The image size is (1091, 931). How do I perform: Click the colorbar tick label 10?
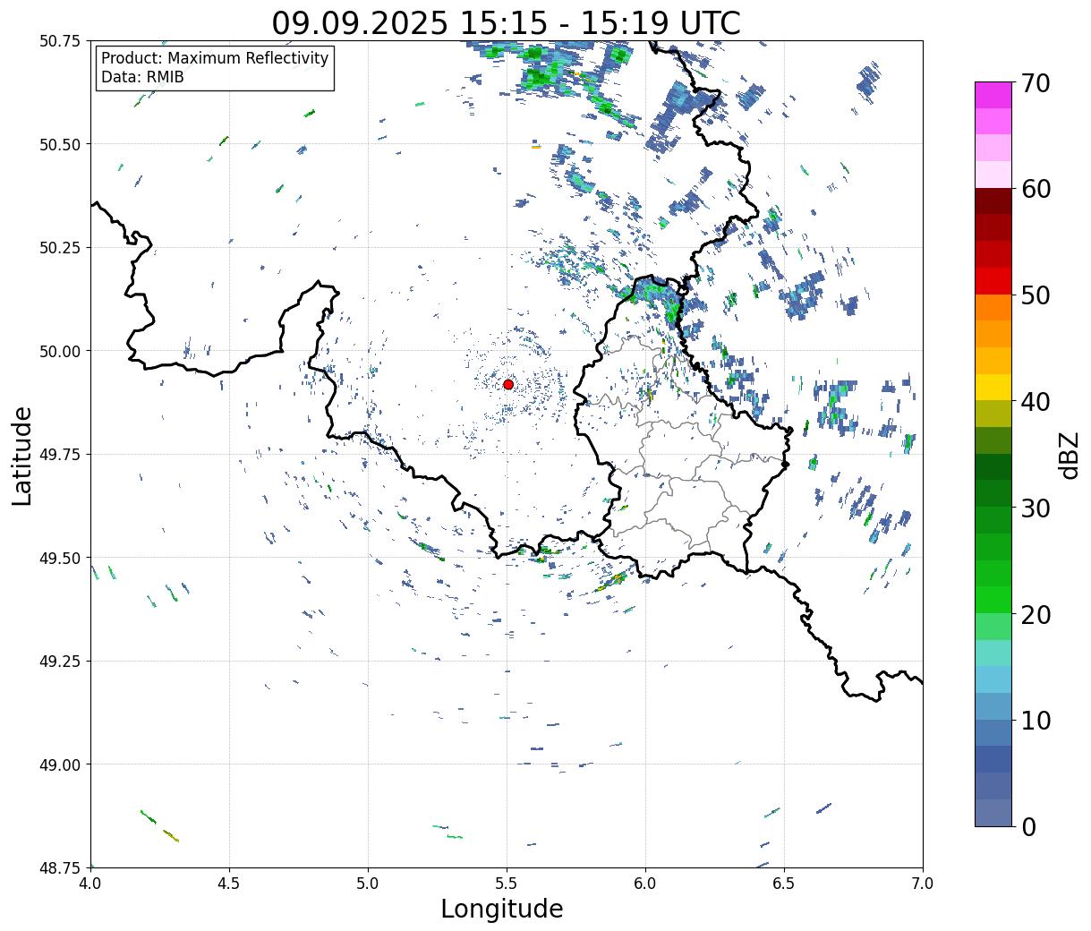click(1036, 721)
